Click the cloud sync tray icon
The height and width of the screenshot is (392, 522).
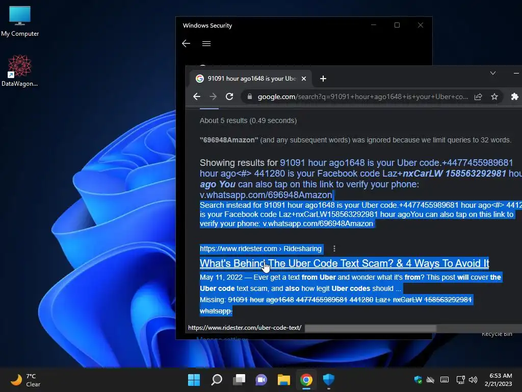pyautogui.click(x=430, y=380)
